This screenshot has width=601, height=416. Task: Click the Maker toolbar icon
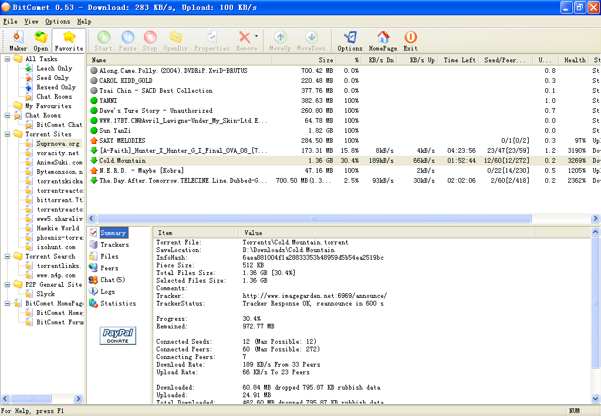tap(18, 41)
